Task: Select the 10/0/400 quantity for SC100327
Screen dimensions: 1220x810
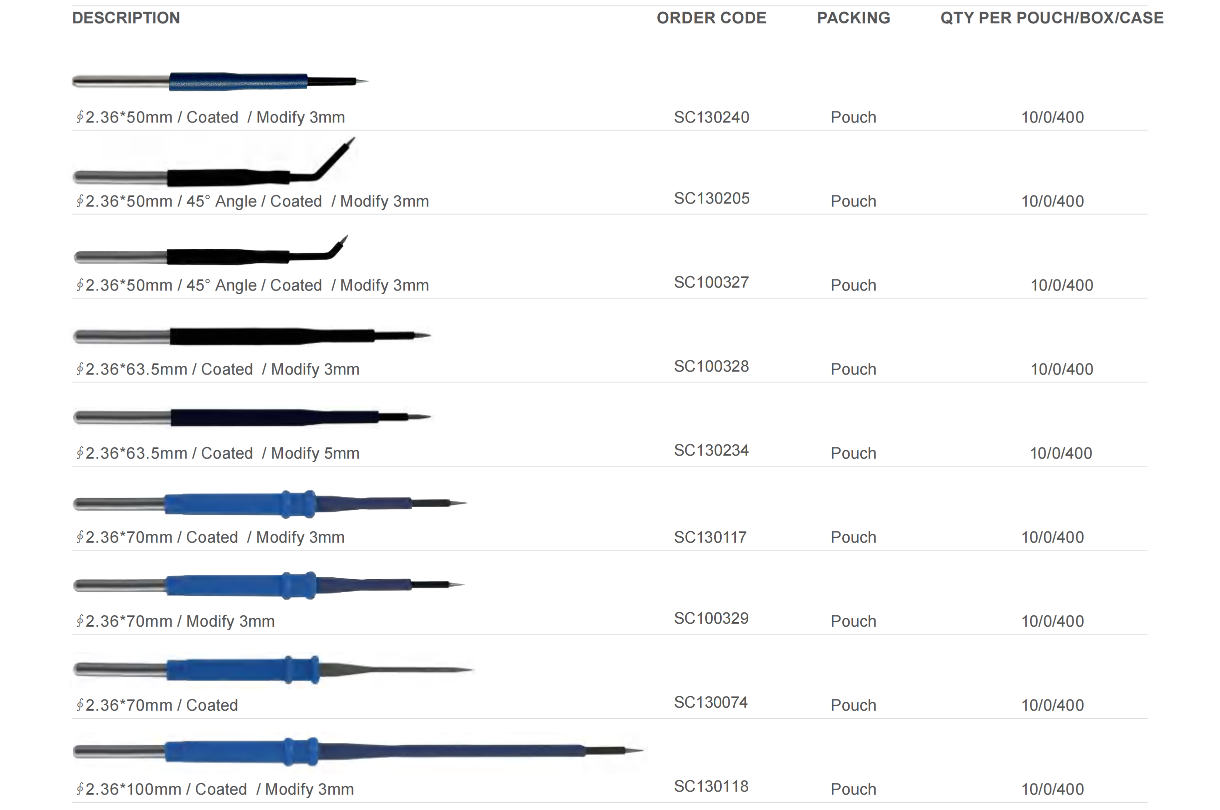Action: click(1061, 285)
